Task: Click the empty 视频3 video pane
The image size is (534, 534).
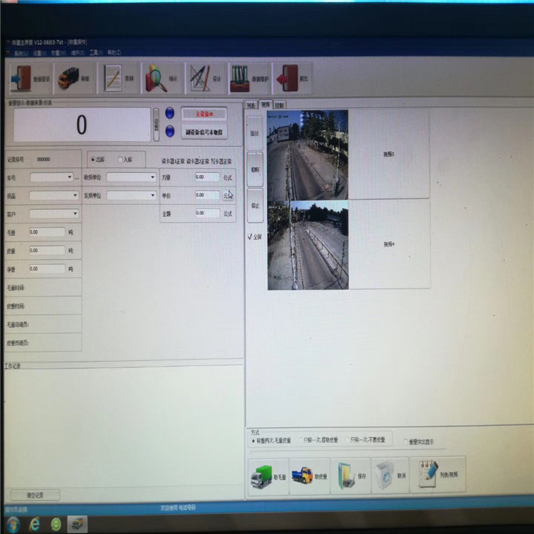Action: 389,155
